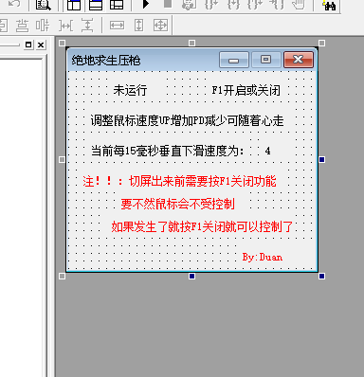The width and height of the screenshot is (364, 377).
Task: Click the preview document magnifier icon
Action: pyautogui.click(x=43, y=5)
